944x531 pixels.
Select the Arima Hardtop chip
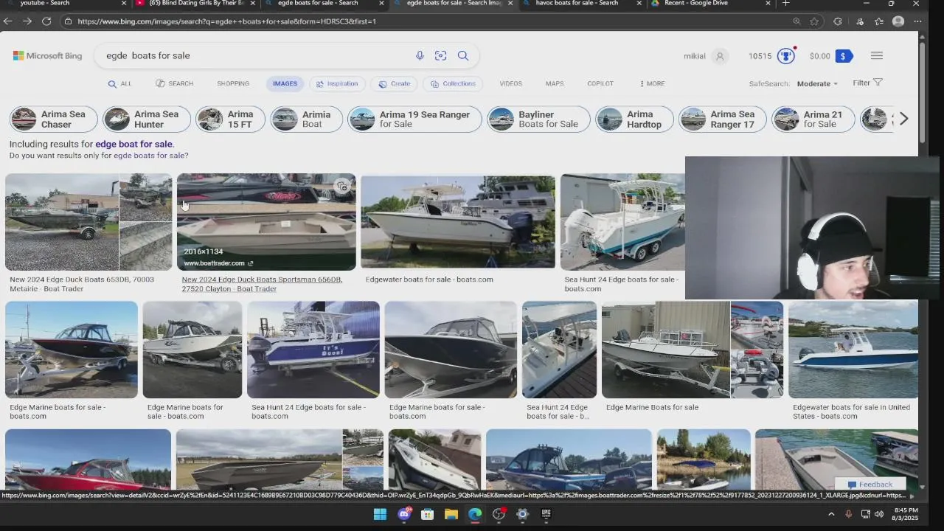tap(634, 119)
